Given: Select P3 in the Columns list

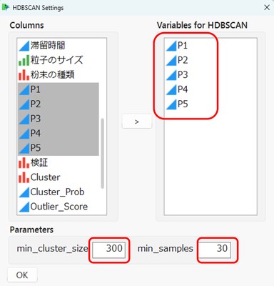Looking at the screenshot, I should click(59, 119).
